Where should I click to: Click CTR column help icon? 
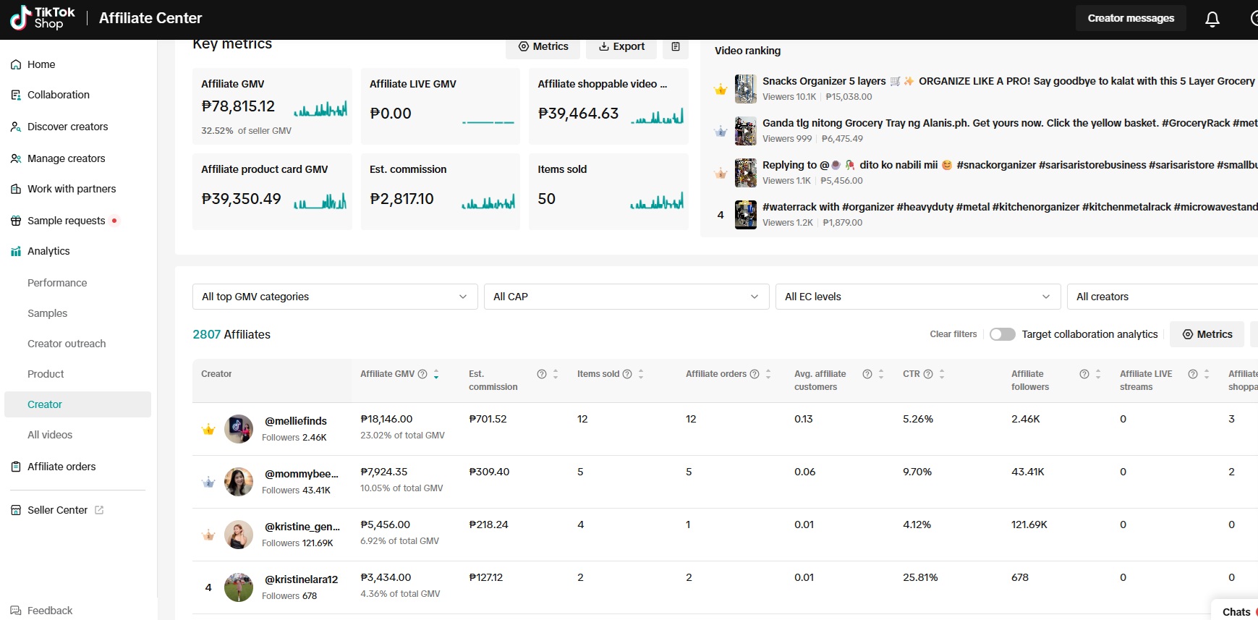928,374
